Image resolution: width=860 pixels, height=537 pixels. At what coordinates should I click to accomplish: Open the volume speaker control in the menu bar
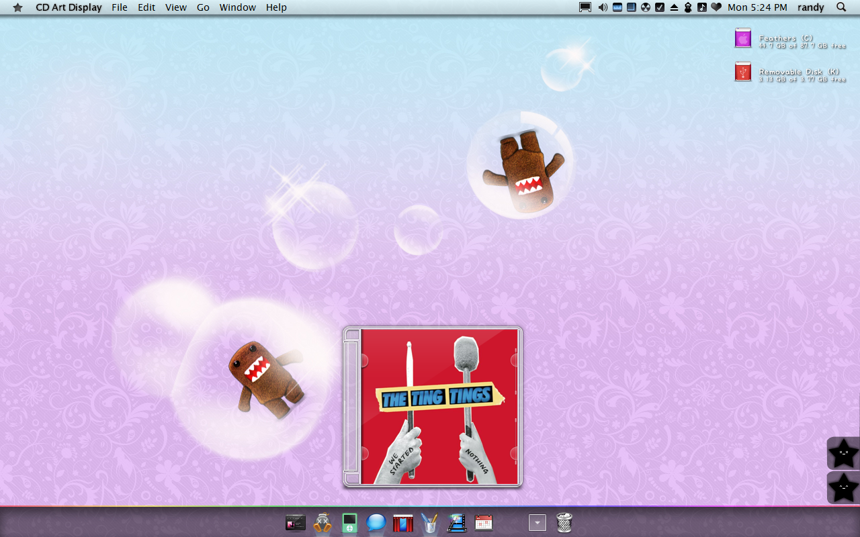pyautogui.click(x=603, y=7)
